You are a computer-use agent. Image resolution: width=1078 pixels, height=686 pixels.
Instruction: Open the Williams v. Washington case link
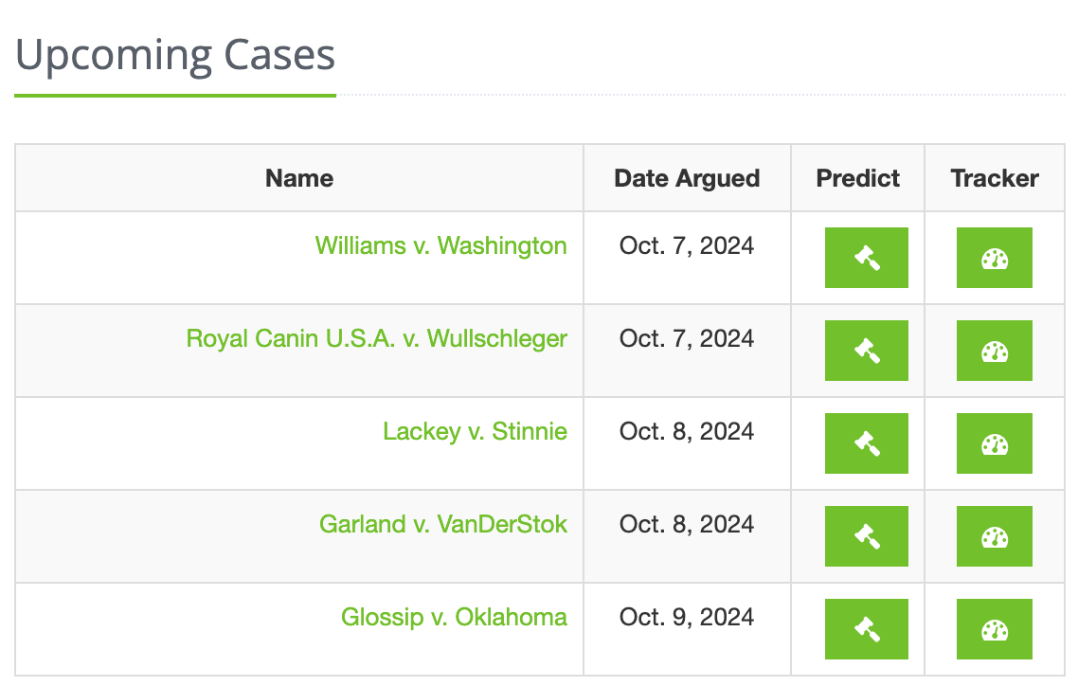pos(440,245)
